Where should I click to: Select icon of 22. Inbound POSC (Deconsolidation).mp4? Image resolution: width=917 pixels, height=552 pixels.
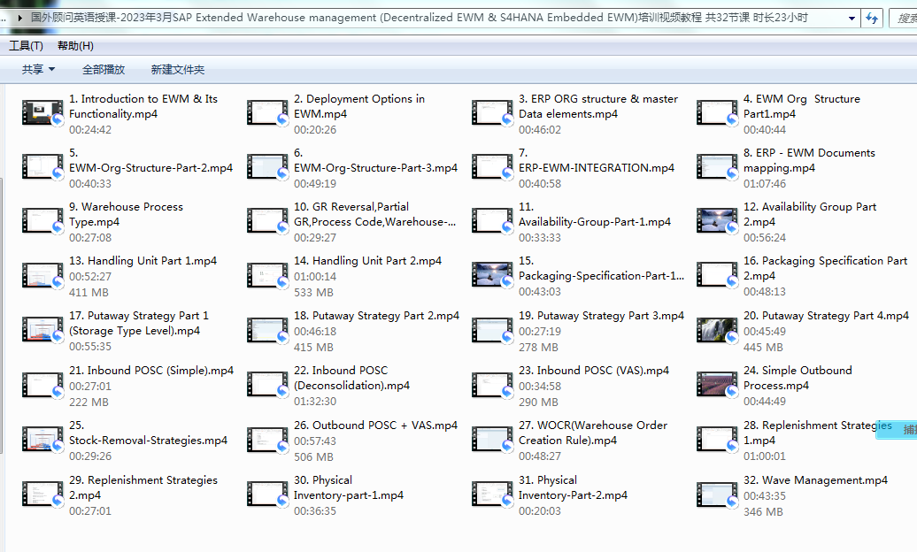point(267,385)
